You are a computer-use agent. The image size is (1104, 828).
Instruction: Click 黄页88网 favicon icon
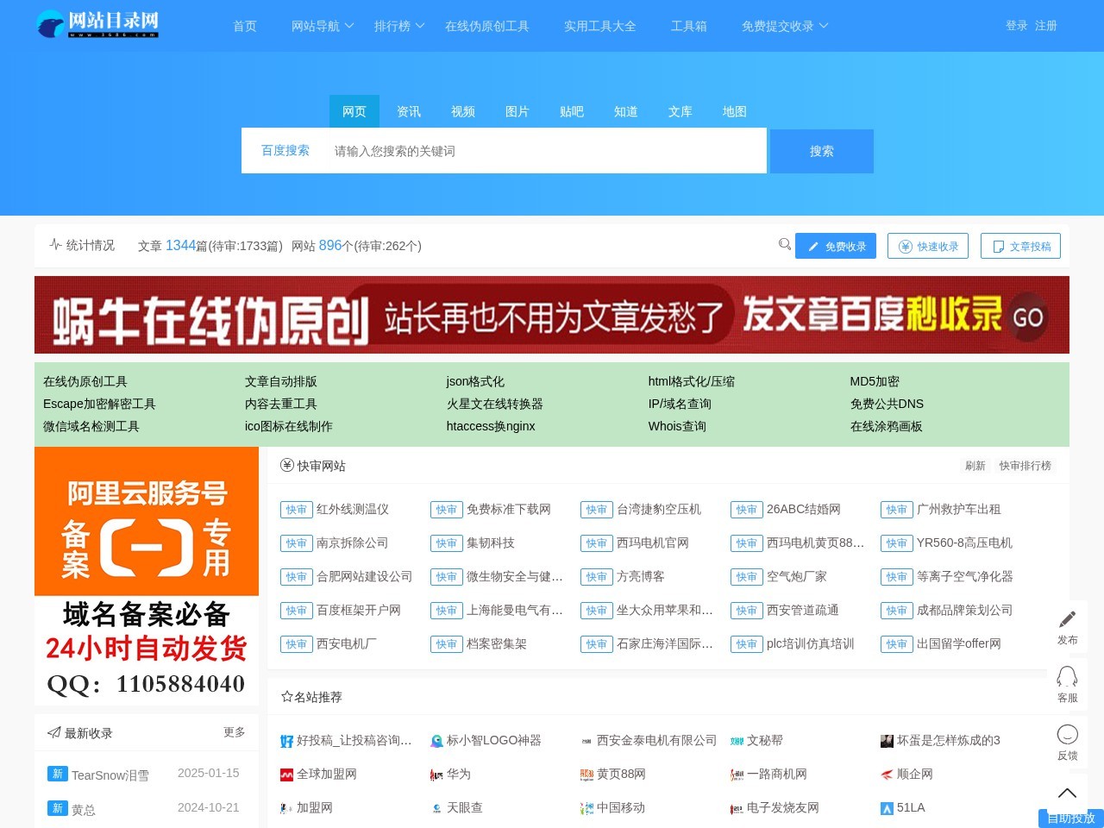[x=586, y=775]
